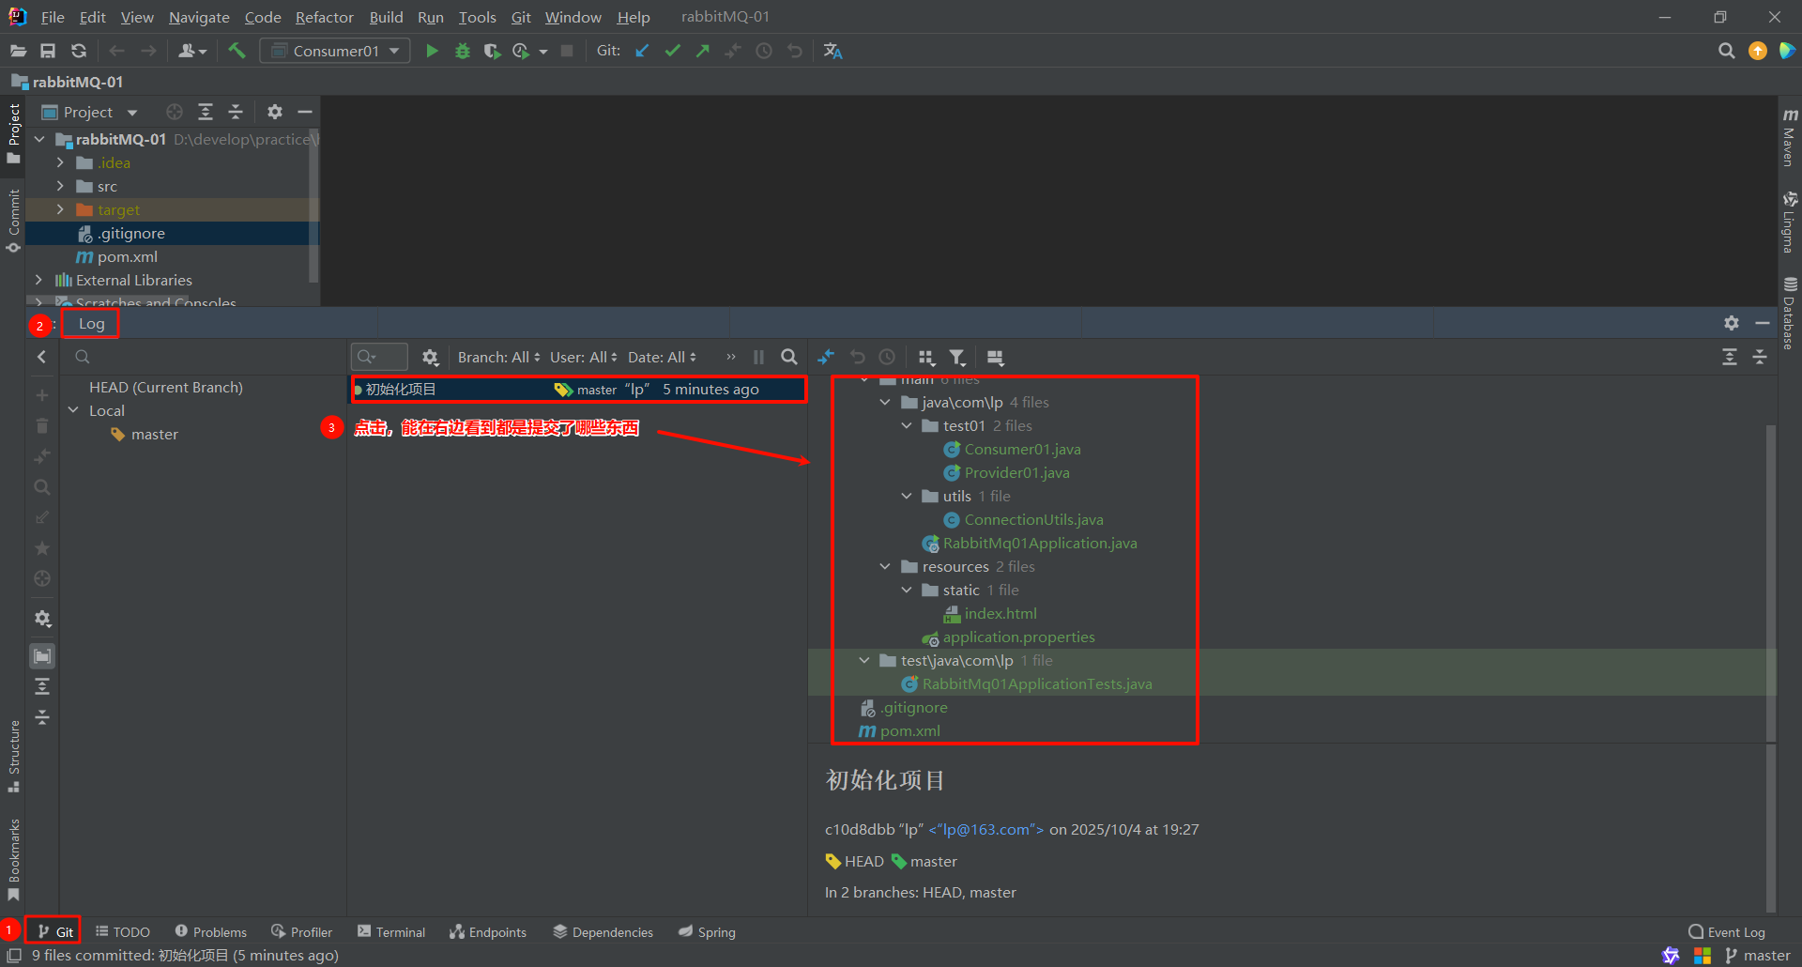Click the select opened file target icon

point(174,112)
